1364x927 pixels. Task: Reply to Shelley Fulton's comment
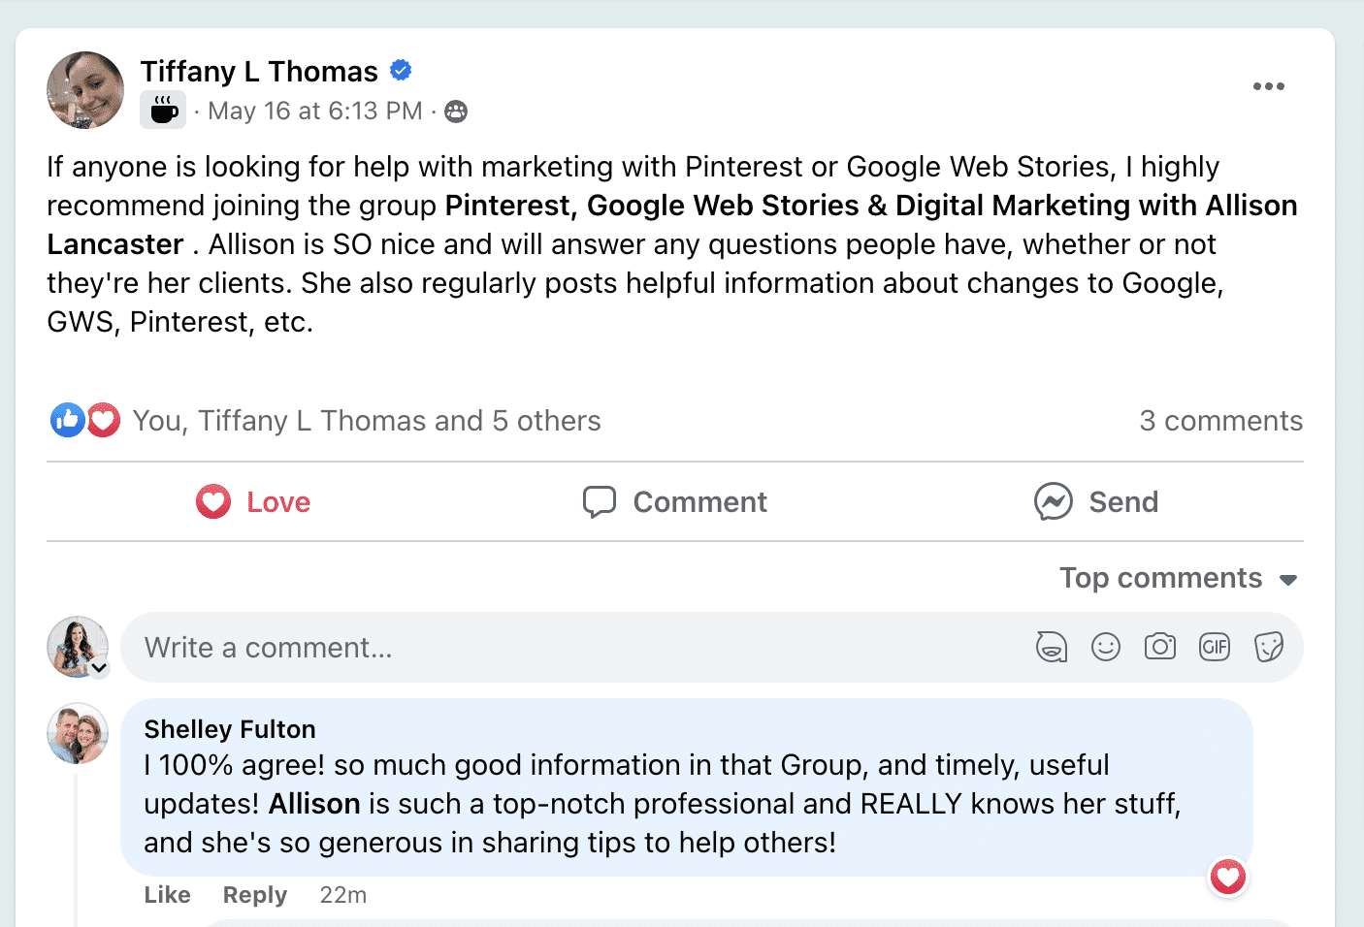point(255,894)
